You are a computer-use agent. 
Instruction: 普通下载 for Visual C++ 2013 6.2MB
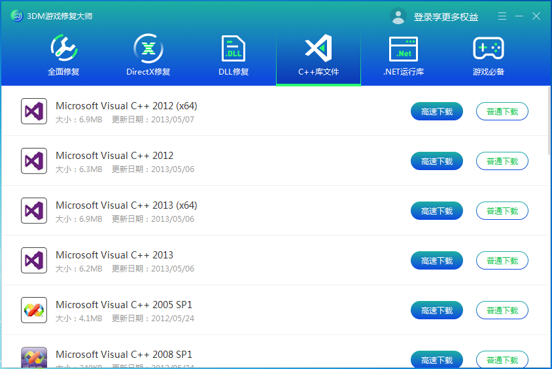pos(502,260)
